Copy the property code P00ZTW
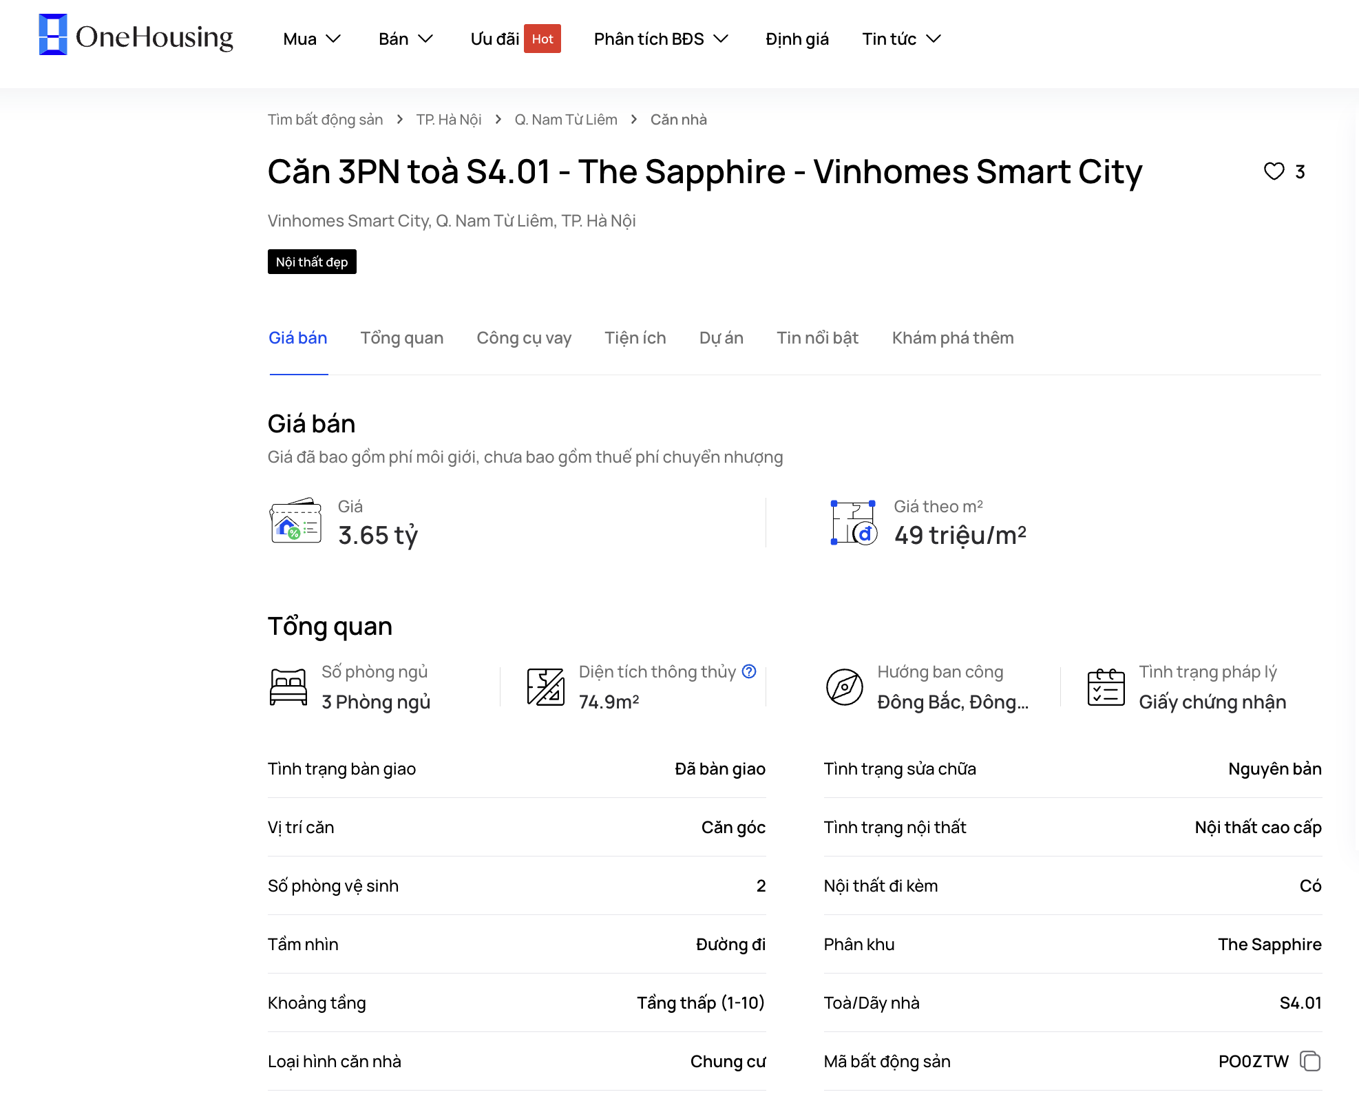The height and width of the screenshot is (1103, 1359). tap(1310, 1061)
